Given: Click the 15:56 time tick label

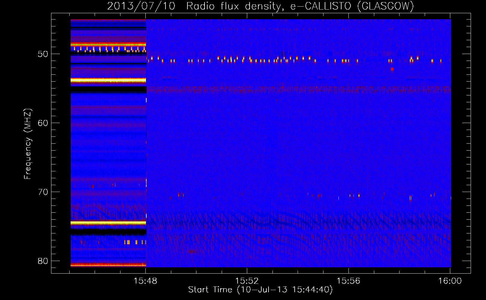Looking at the screenshot, I should [348, 281].
